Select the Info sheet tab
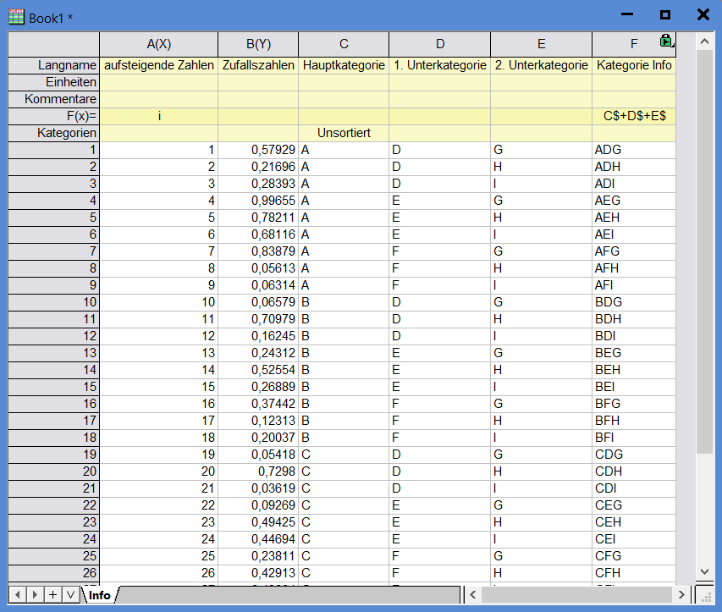722x612 pixels. 100,595
